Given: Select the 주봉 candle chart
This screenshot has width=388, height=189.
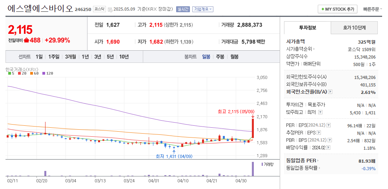Looking at the screenshot, I should (220, 57).
